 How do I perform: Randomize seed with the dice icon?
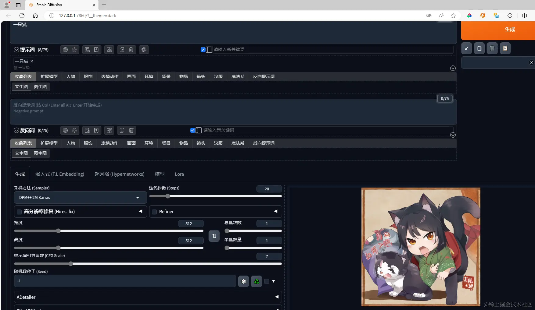point(243,281)
